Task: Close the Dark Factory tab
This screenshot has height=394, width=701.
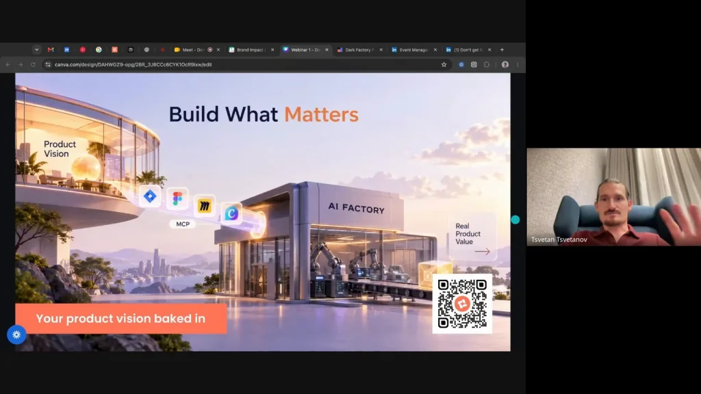Action: (x=381, y=49)
